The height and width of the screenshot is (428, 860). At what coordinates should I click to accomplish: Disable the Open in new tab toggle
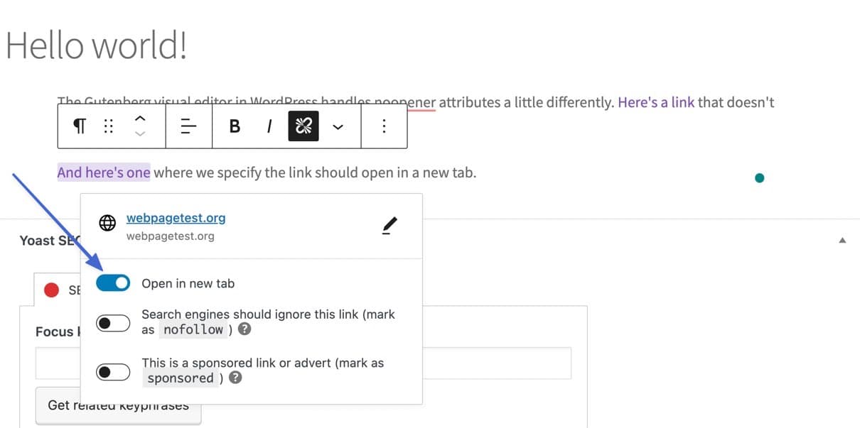(x=113, y=282)
